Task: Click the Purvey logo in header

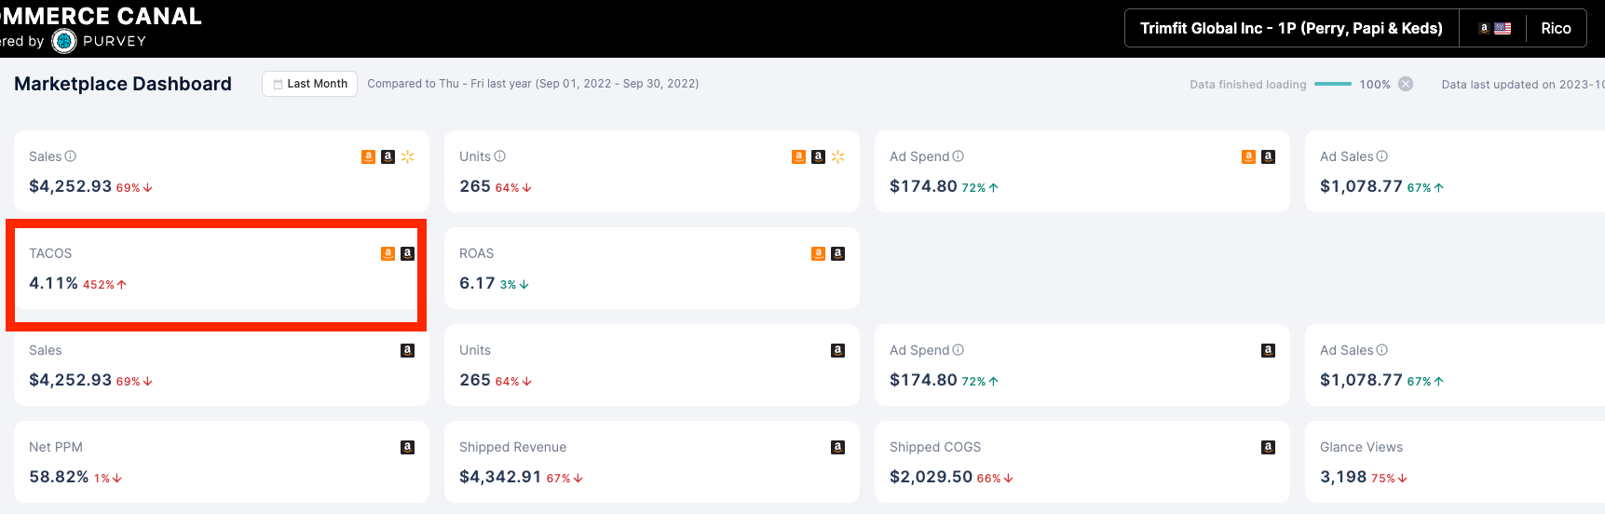Action: (x=64, y=41)
